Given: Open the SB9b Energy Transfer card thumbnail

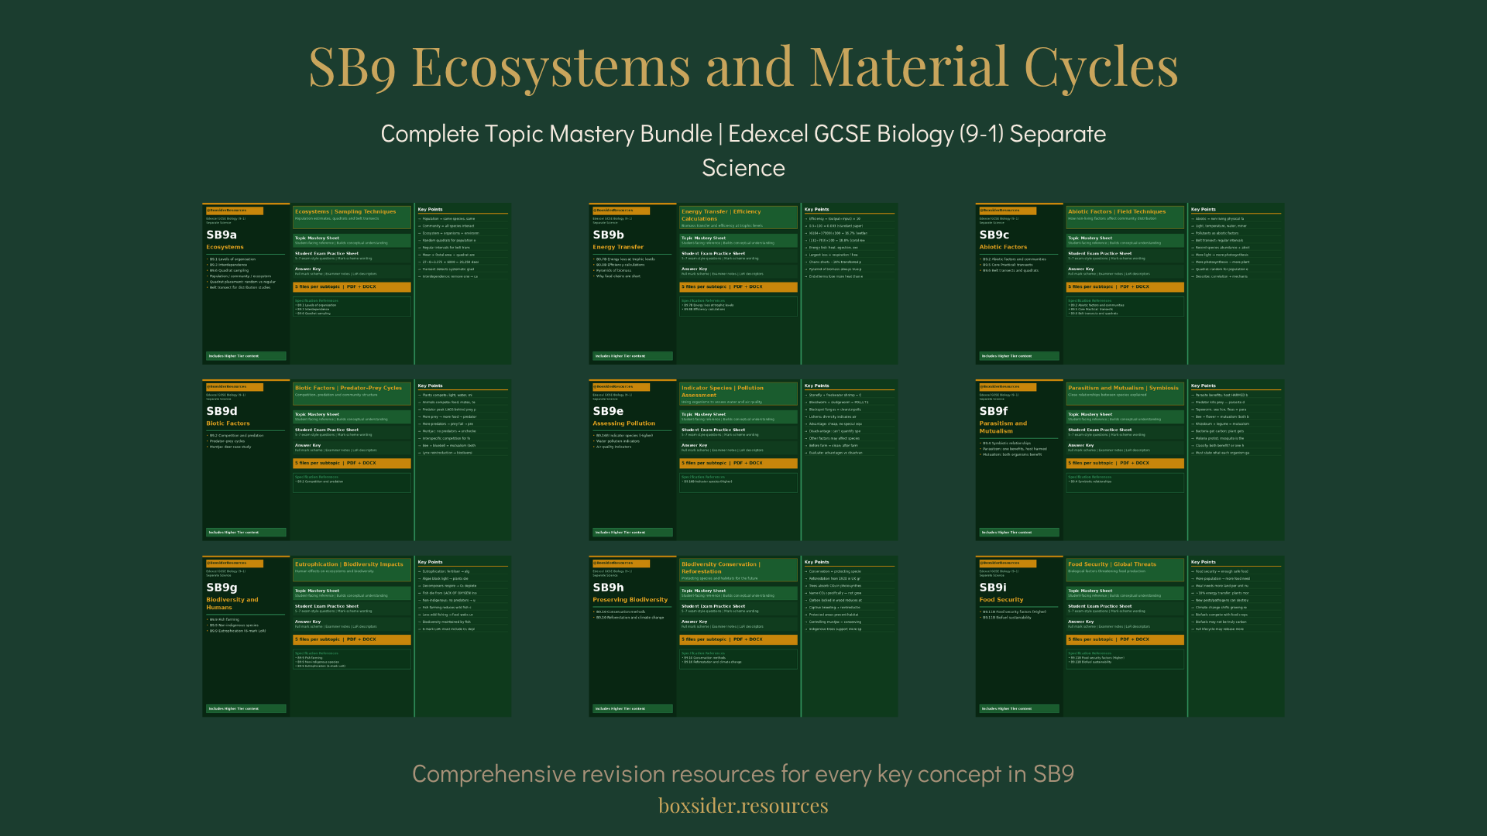Looking at the screenshot, I should [743, 283].
